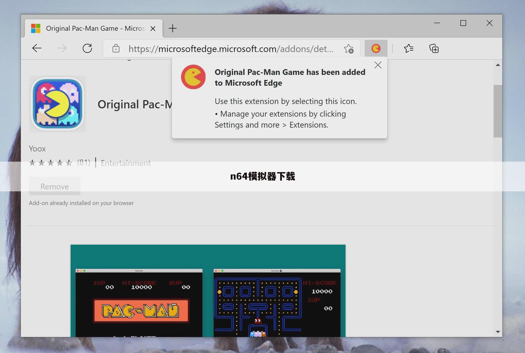Click the Microsoft logo favicon on tab

coord(36,28)
